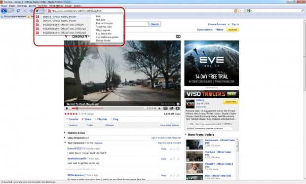Click the Google search engine icon
This screenshot has height=184, width=306.
pos(248,11)
